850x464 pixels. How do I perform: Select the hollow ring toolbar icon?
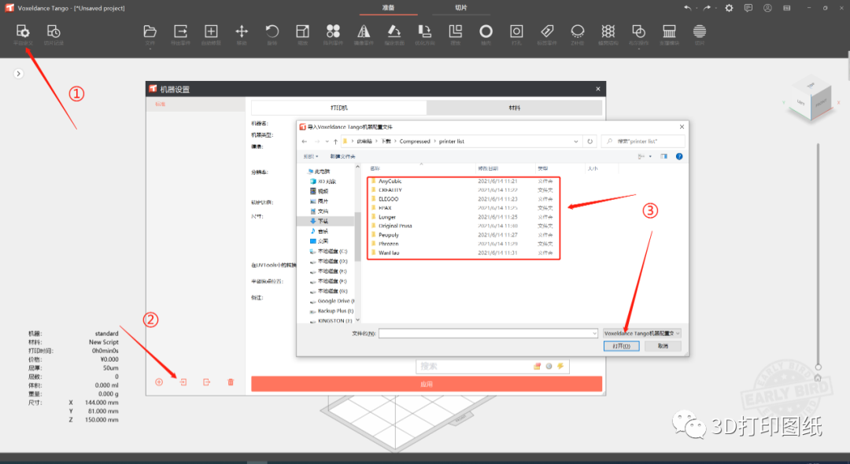coord(486,31)
